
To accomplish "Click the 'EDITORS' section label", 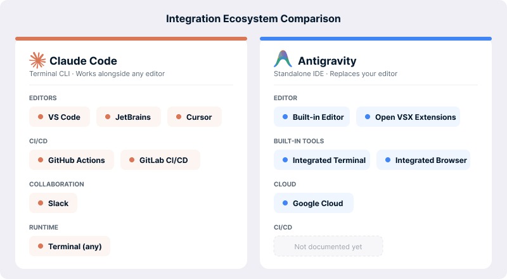I will click(x=43, y=98).
